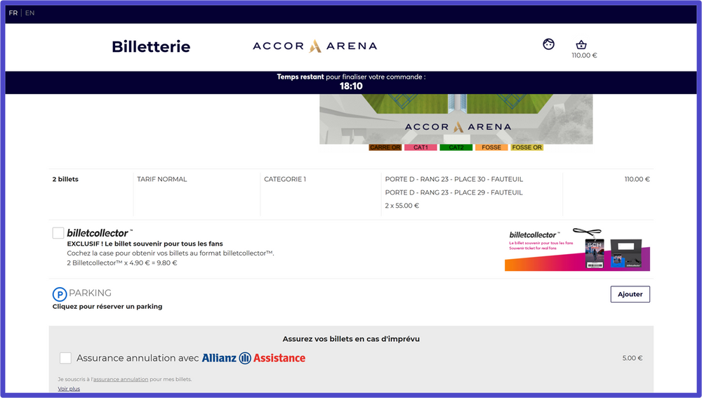Viewport: 702px width, 398px height.
Task: Click the '2 billets' cell
Action: click(65, 179)
